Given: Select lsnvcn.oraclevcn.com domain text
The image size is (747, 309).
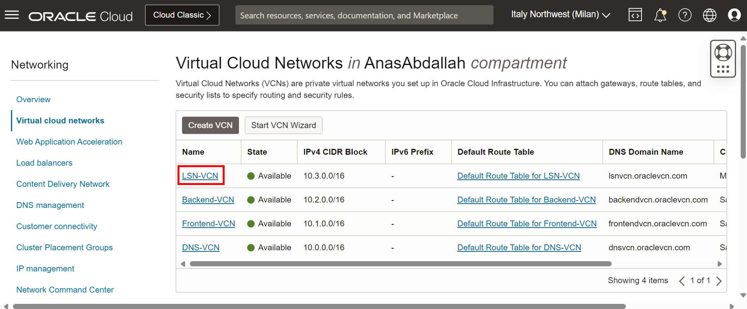Looking at the screenshot, I should (x=648, y=176).
